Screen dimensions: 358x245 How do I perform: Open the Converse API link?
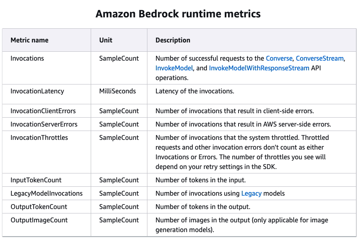(x=279, y=59)
